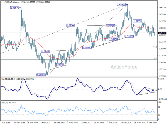Select the 1.34180 price label
The width and height of the screenshot is (167, 125).
113,39
